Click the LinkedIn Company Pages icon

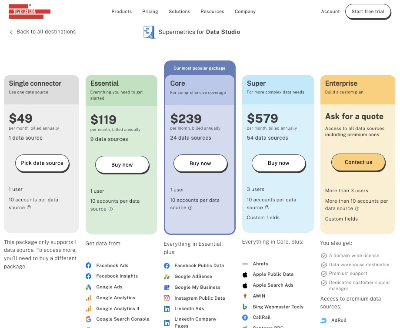coord(167,323)
